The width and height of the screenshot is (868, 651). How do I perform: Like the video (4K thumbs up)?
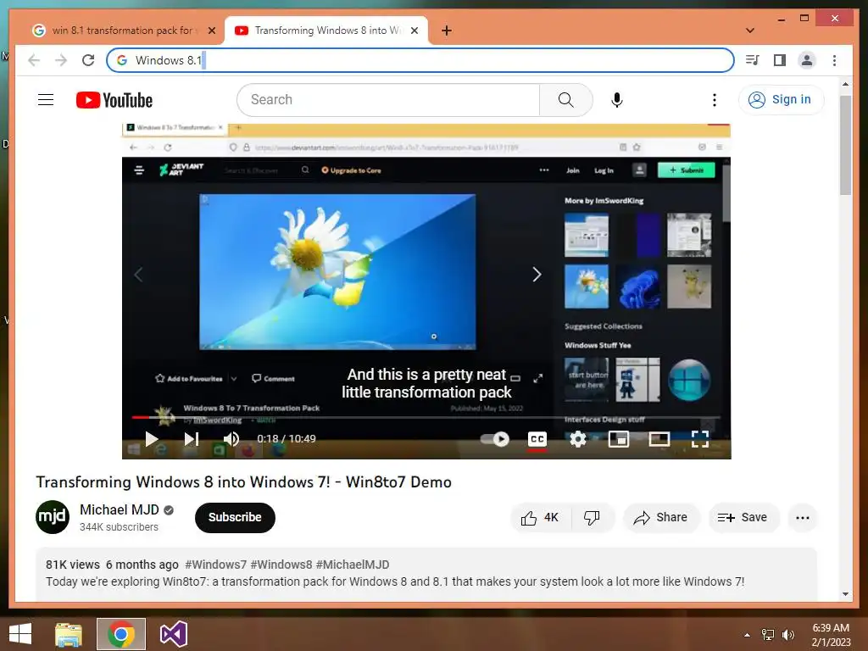[540, 518]
